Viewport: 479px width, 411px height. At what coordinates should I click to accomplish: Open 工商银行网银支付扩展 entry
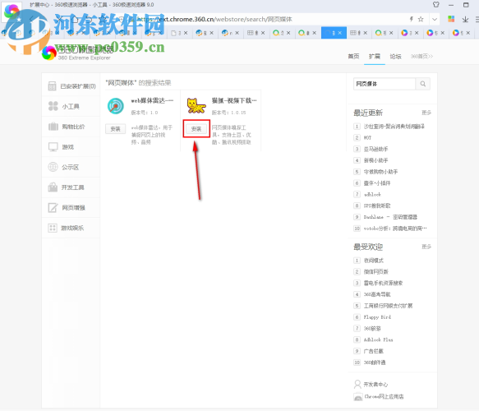tap(388, 306)
